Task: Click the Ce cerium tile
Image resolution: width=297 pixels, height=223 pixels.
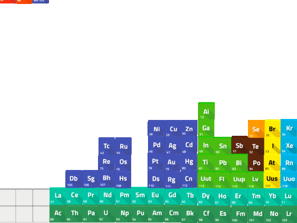Action: [x=74, y=196]
